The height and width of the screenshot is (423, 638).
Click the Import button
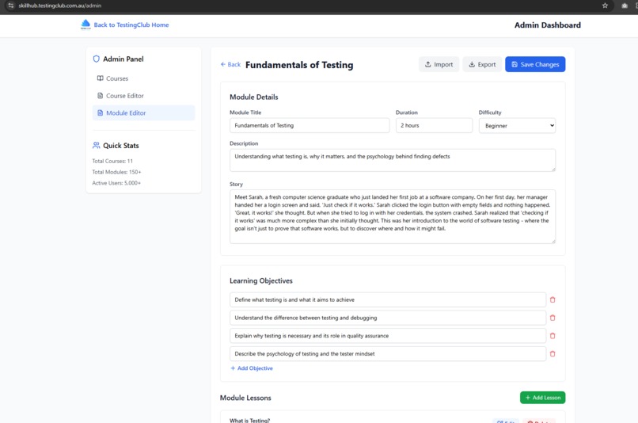point(439,64)
